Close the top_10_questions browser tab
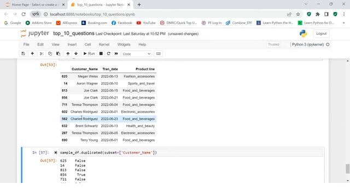Viewport: 350px width, 196px height. point(129,5)
